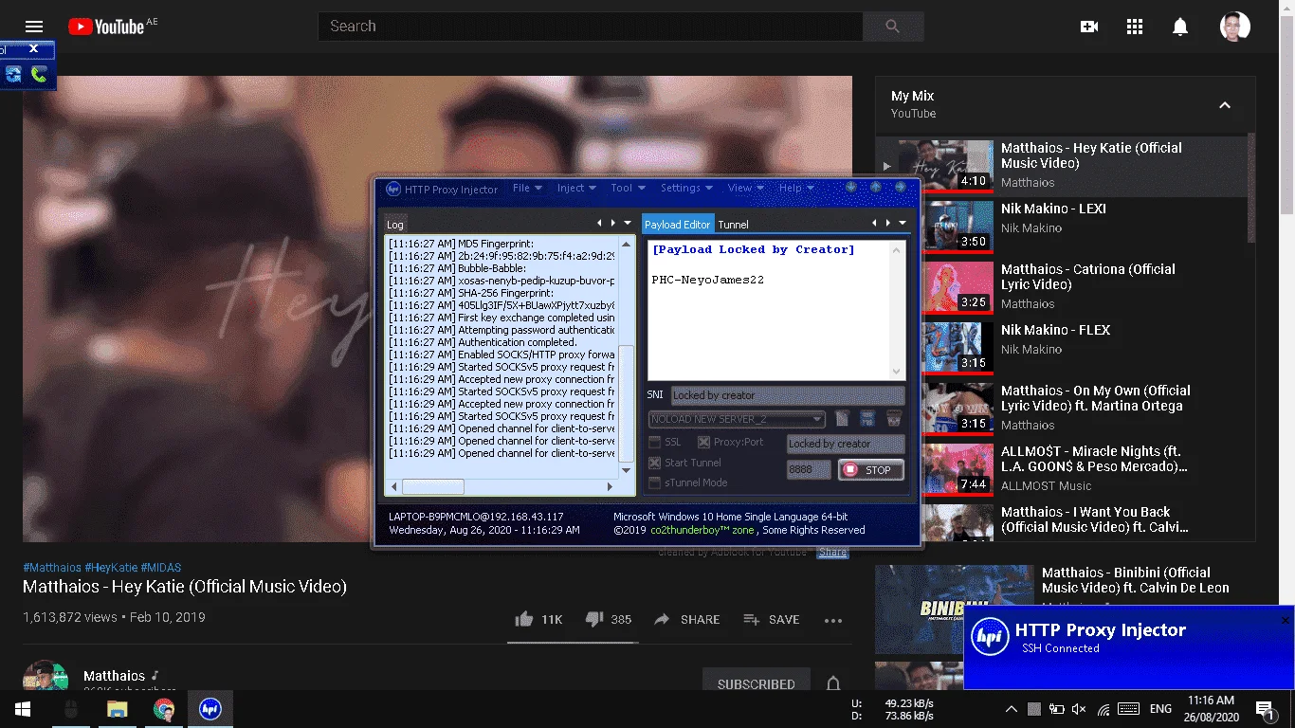
Task: Click the like thumbs-up icon
Action: tap(523, 619)
